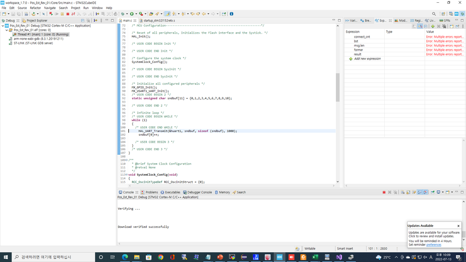Viewport: 466px width, 262px height.
Task: Toggle Show Console on Standard Out change
Action: click(x=420, y=192)
